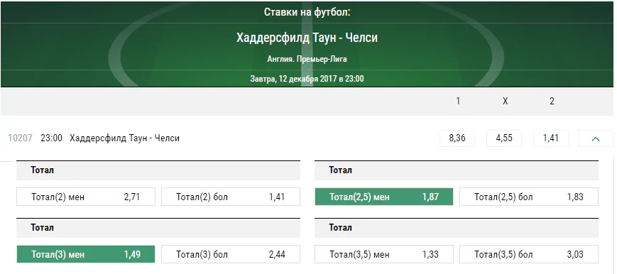
Task: Click the Ставки на футбол heading
Action: coord(307,12)
